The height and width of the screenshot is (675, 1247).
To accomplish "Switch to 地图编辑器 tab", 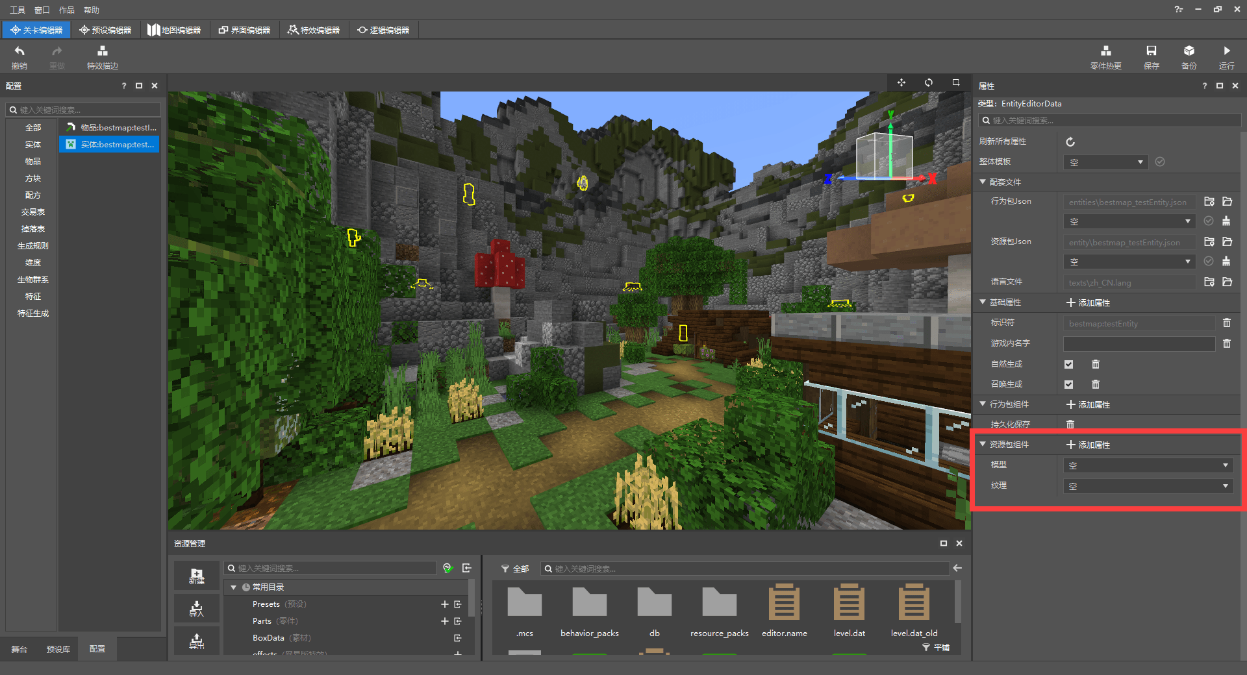I will pos(174,30).
